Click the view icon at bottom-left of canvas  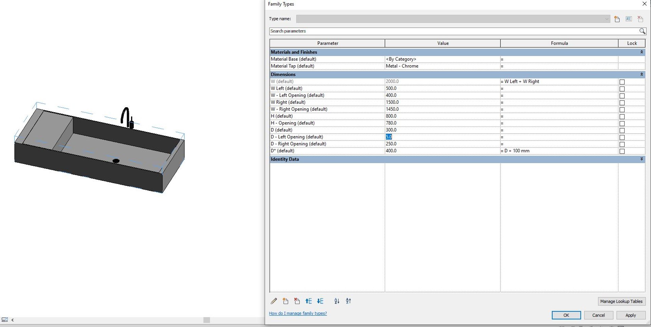click(x=5, y=320)
